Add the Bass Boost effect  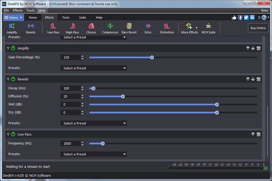(129, 29)
